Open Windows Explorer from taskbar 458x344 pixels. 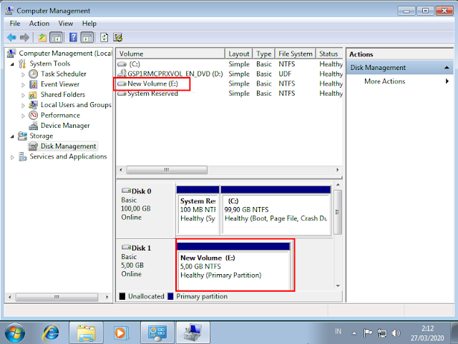coord(86,333)
